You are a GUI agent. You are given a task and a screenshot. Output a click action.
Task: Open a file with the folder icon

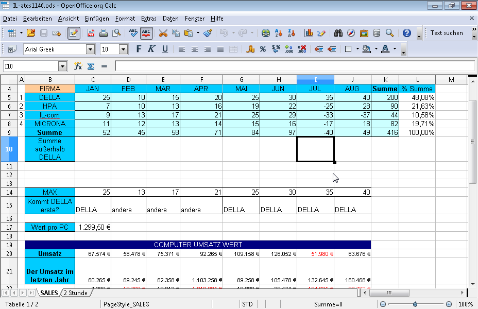tap(31, 33)
